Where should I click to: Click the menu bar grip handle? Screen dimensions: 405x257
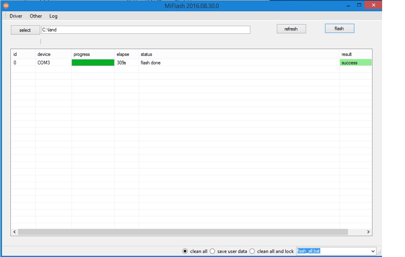5,16
